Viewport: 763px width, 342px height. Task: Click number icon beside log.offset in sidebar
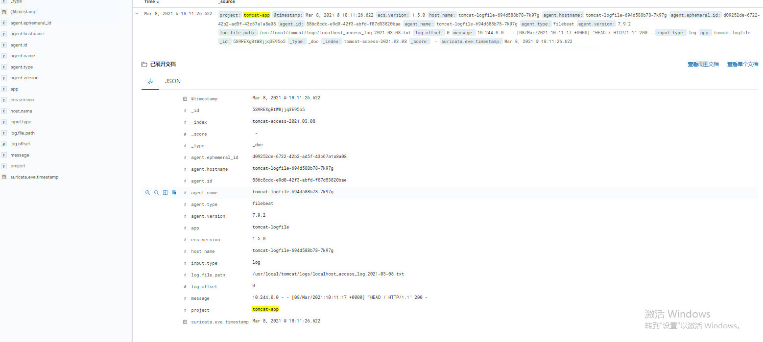tap(4, 144)
